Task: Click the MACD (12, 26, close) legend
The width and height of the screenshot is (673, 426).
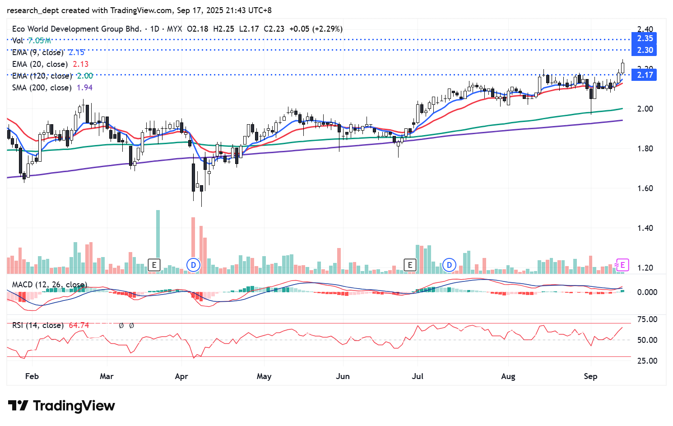Action: (x=49, y=285)
